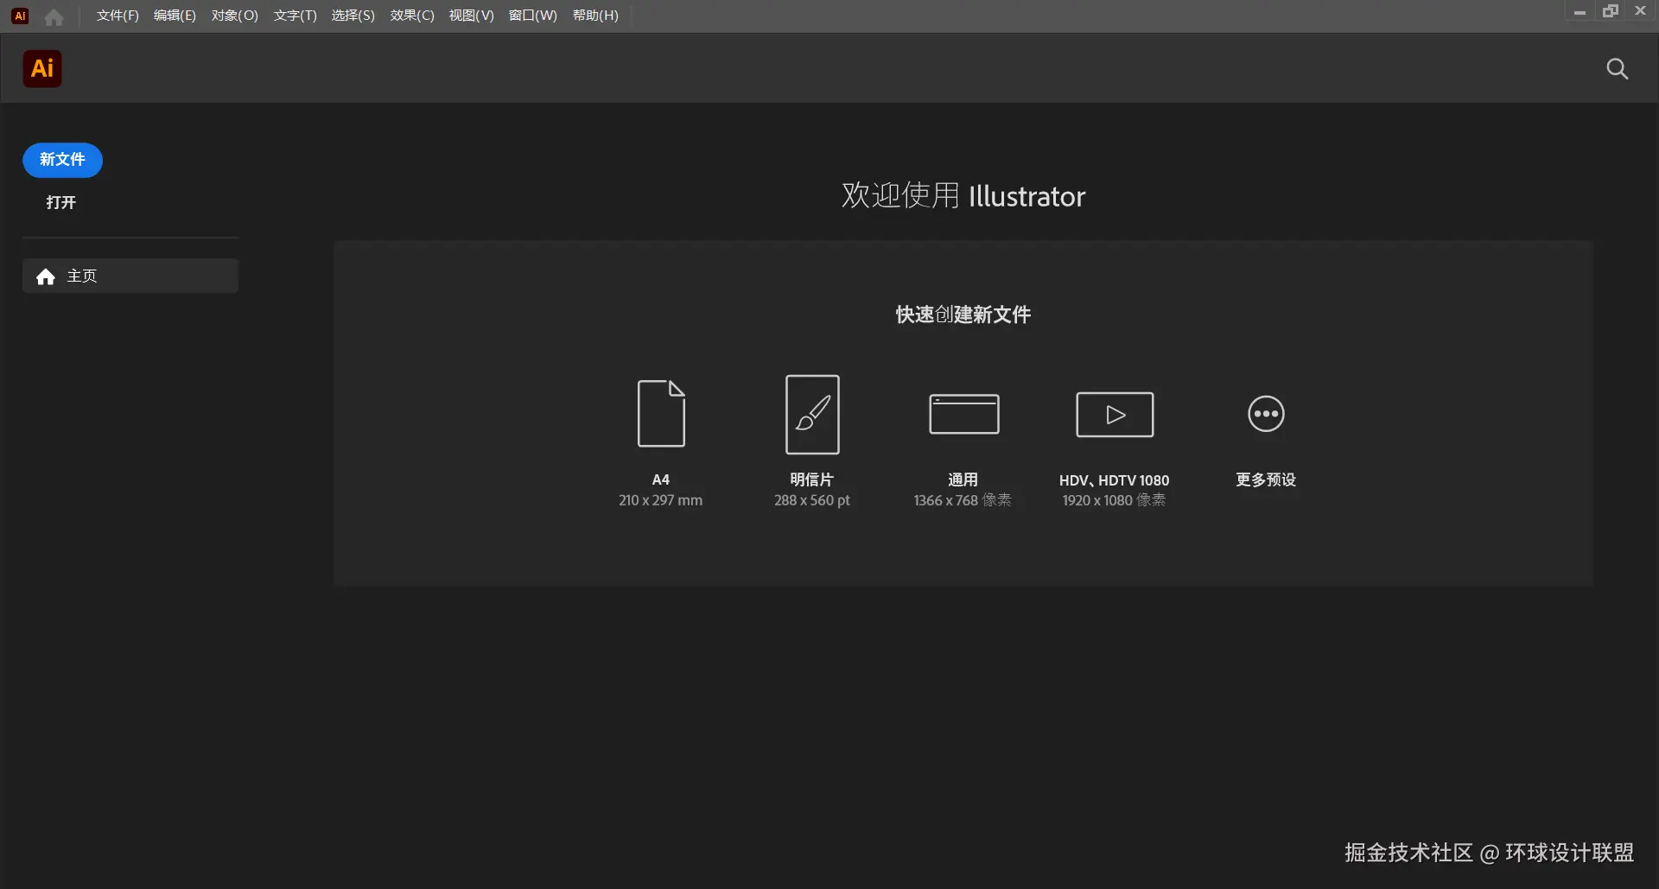The image size is (1659, 889).
Task: Open the 文字(T) menu
Action: 296,16
